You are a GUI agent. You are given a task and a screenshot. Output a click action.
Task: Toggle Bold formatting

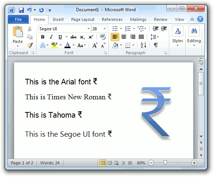tap(43, 37)
